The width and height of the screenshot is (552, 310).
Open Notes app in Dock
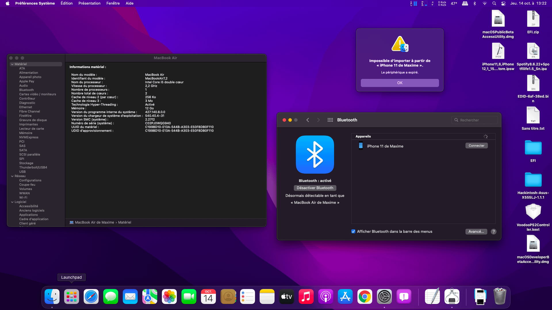coord(267,297)
